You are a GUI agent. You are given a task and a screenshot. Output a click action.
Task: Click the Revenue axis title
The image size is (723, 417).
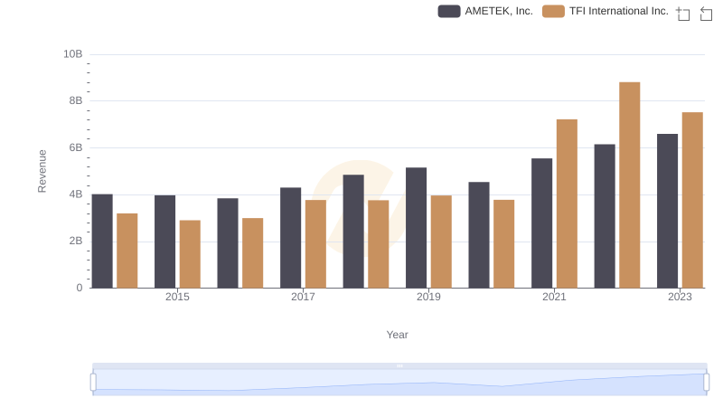point(42,171)
